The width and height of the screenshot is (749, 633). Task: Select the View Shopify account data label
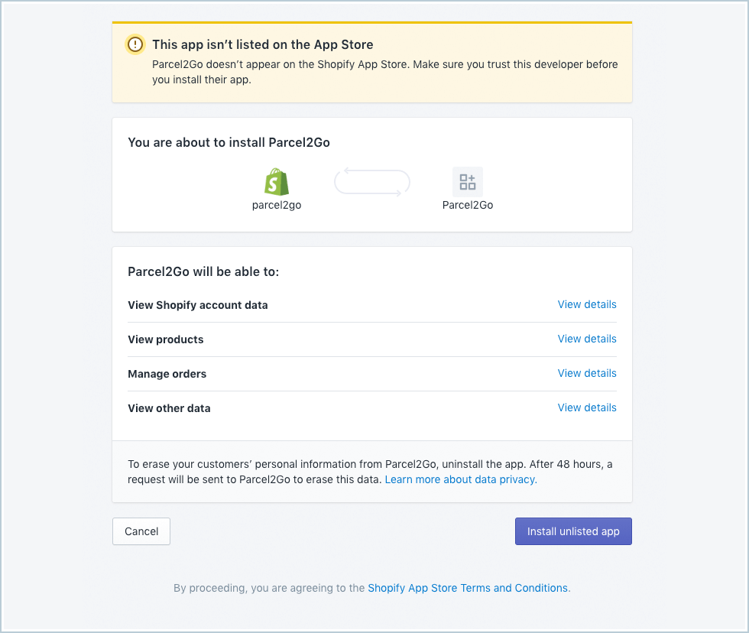pyautogui.click(x=198, y=305)
